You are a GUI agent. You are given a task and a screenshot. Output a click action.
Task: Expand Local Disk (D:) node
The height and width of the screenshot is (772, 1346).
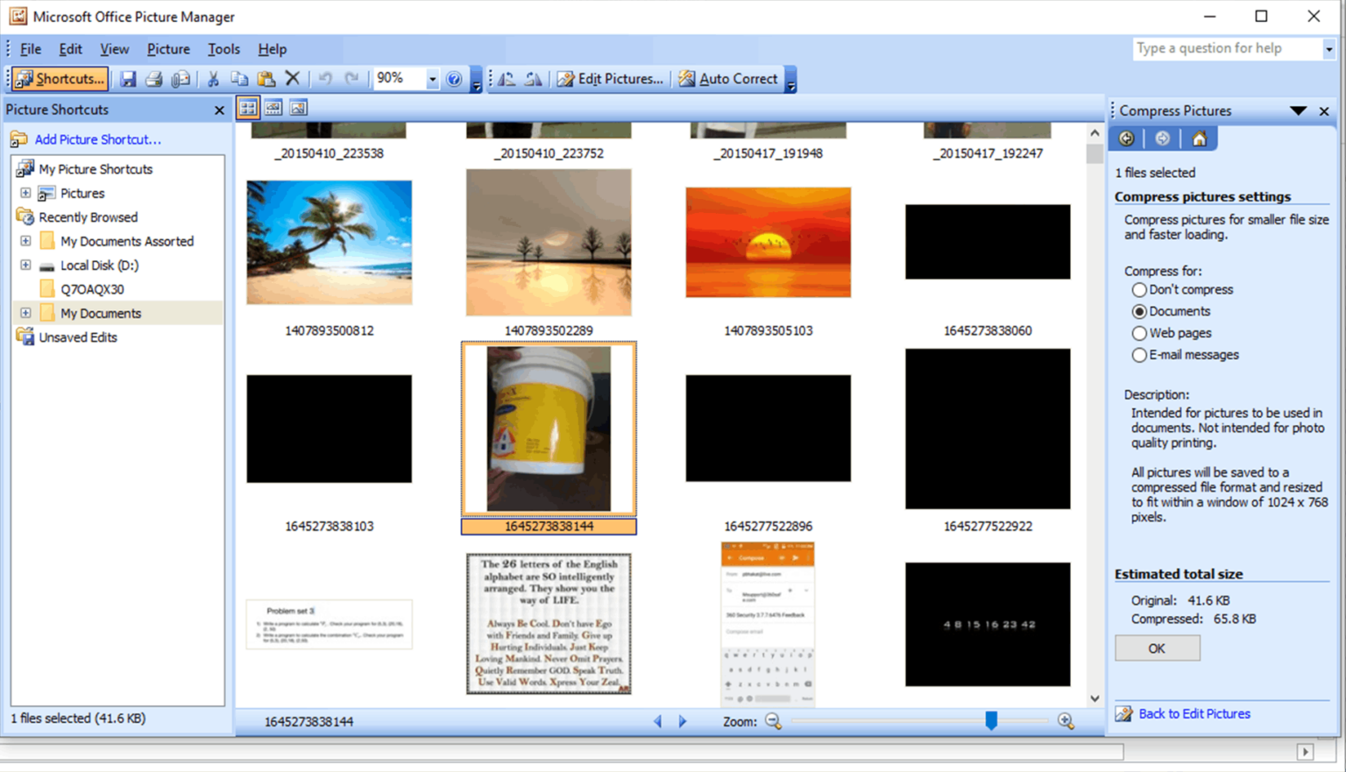(x=25, y=265)
